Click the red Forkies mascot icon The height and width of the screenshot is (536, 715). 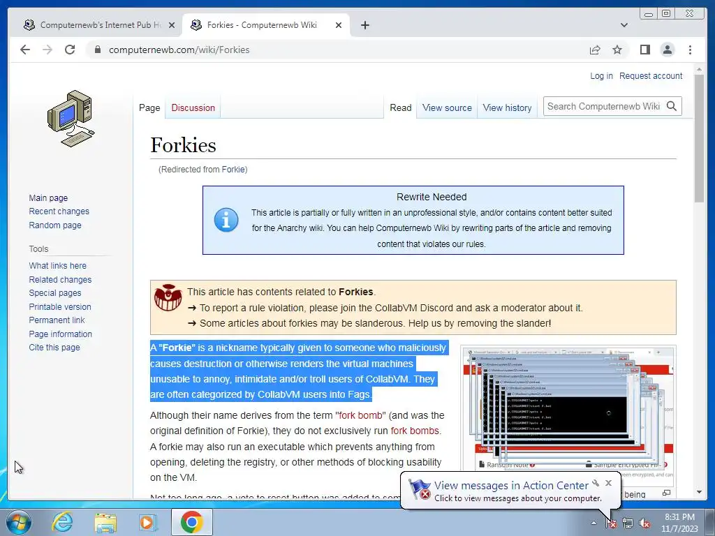(x=168, y=297)
